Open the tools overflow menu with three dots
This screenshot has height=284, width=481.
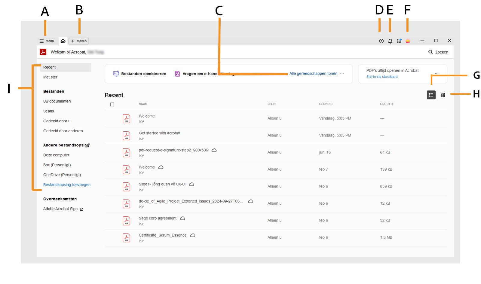tap(342, 74)
